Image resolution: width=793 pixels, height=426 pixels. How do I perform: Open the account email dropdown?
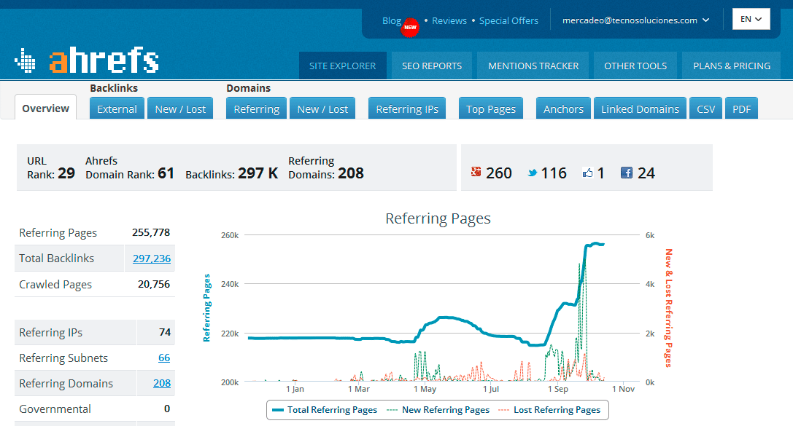[635, 20]
